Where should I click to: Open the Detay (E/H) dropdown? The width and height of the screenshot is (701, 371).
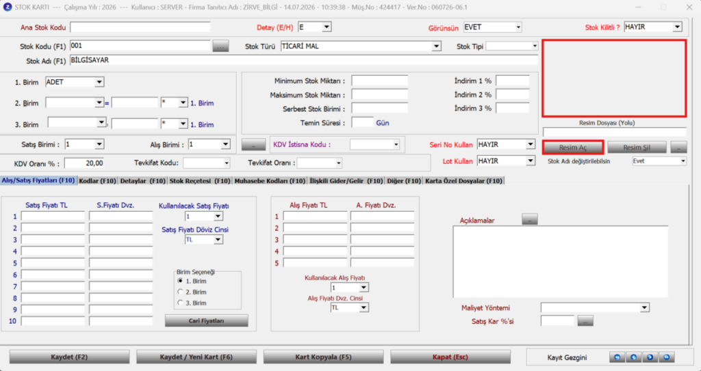click(327, 27)
